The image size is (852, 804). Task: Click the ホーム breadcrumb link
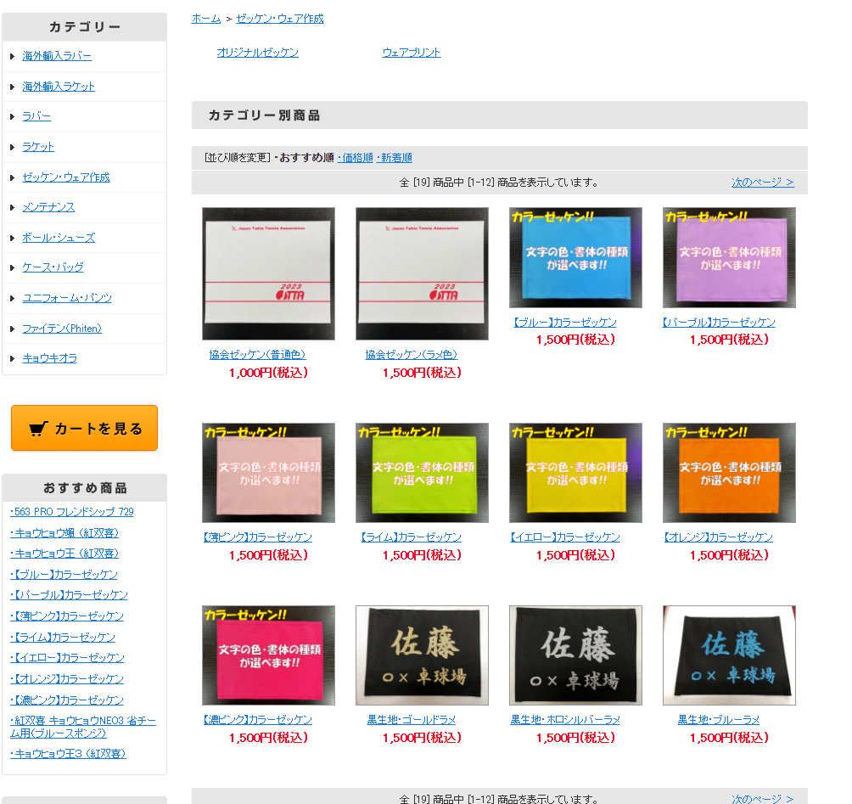coord(206,19)
